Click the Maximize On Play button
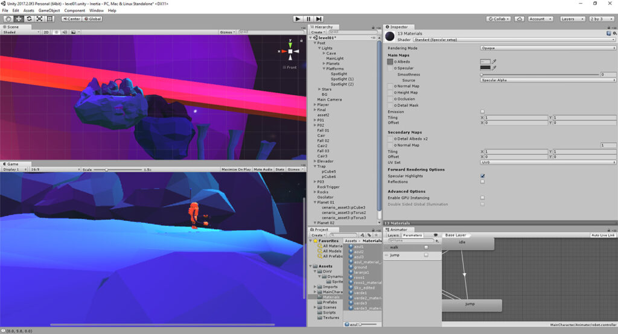Image resolution: width=618 pixels, height=334 pixels. point(236,169)
